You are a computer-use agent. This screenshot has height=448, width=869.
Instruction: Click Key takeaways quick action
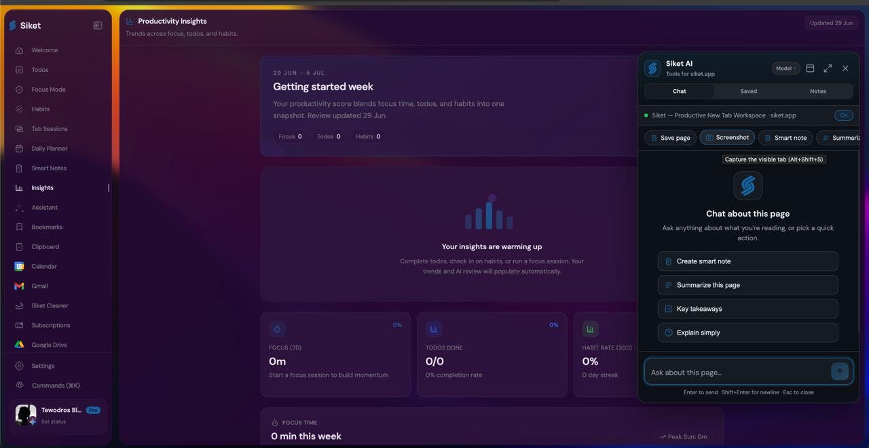747,309
